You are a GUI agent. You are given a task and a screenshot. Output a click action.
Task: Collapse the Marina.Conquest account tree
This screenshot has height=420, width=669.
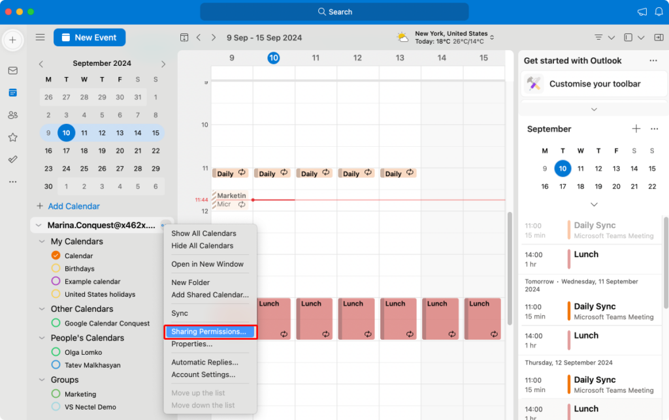[x=39, y=224]
